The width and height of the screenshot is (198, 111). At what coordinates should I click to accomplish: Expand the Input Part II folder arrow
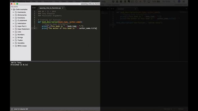pos(13,26)
